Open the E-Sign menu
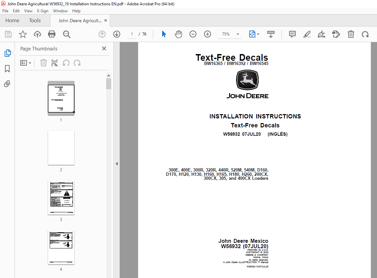This screenshot has width=377, height=278. 42,11
